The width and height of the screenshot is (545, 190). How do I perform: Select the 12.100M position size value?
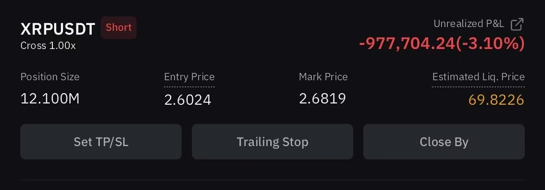click(x=50, y=99)
